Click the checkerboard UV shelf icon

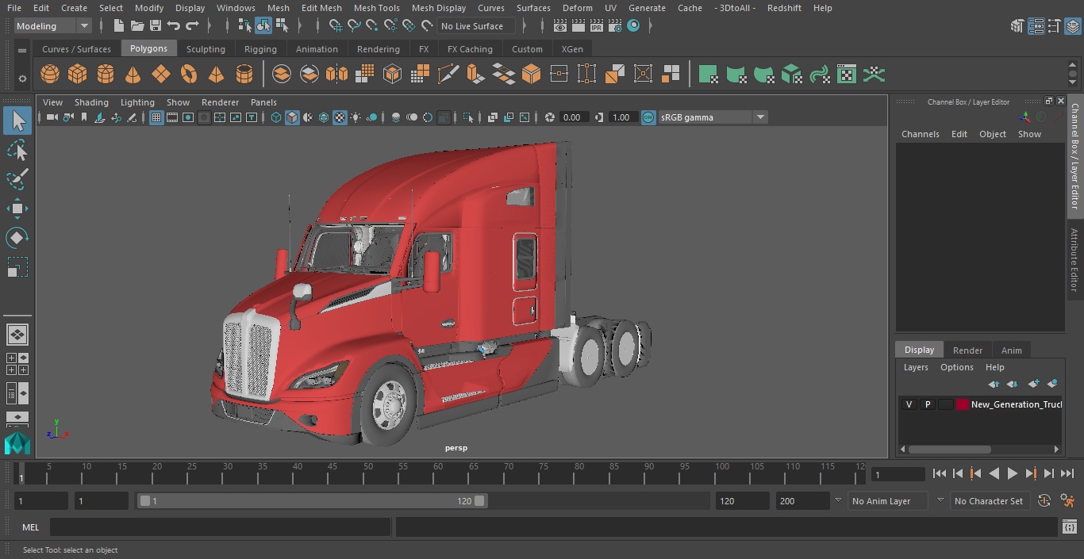click(847, 75)
